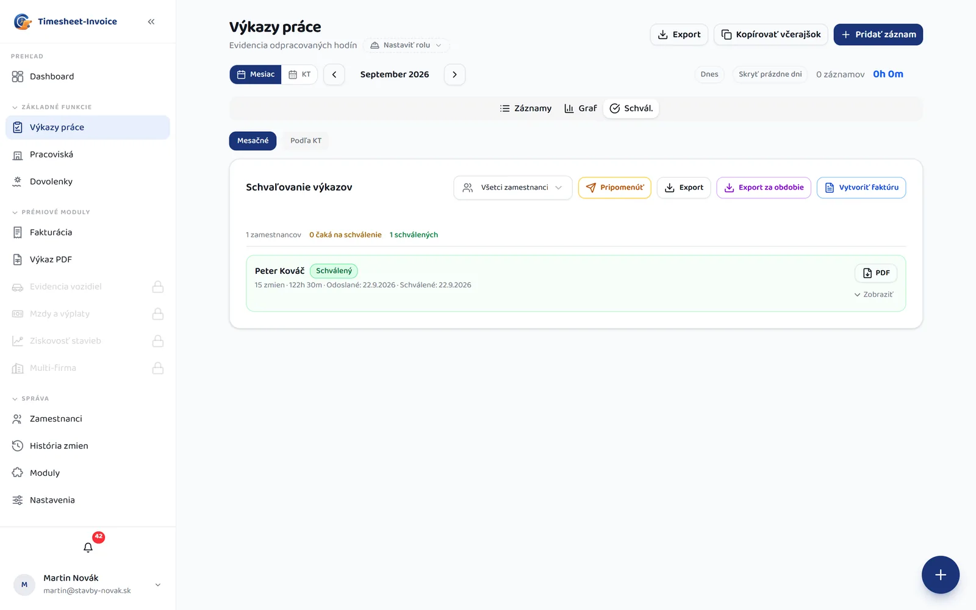Expand Nastaviť rolu dropdown

pos(406,45)
